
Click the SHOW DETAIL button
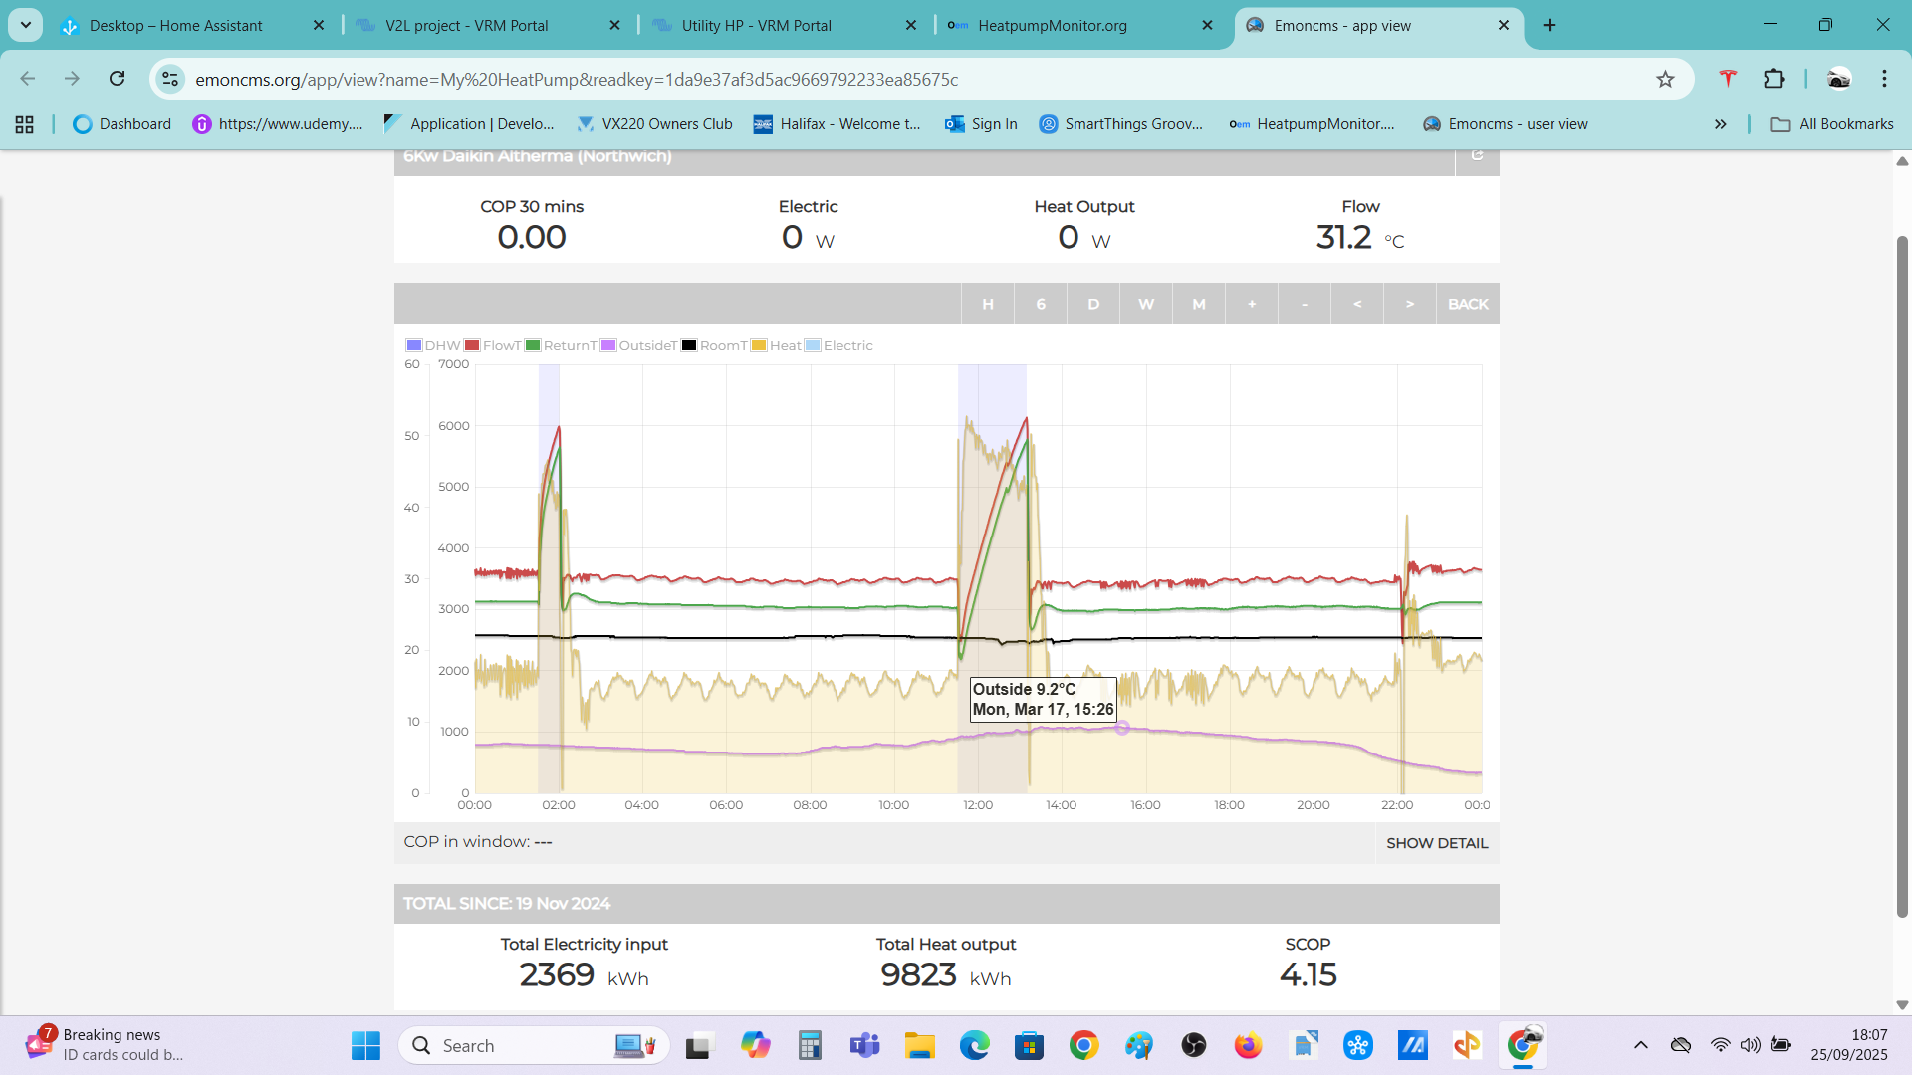1436,843
